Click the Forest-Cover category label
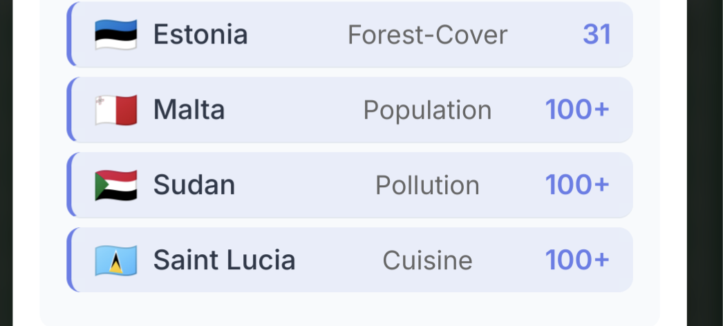This screenshot has height=326, width=723. tap(427, 35)
